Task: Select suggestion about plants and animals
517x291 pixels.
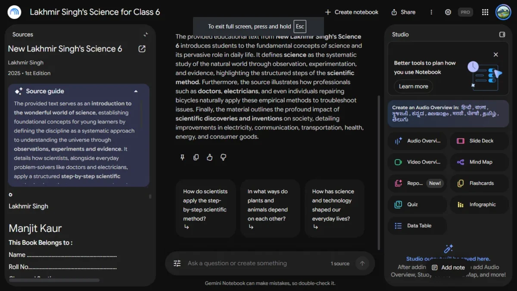Action: [270, 209]
